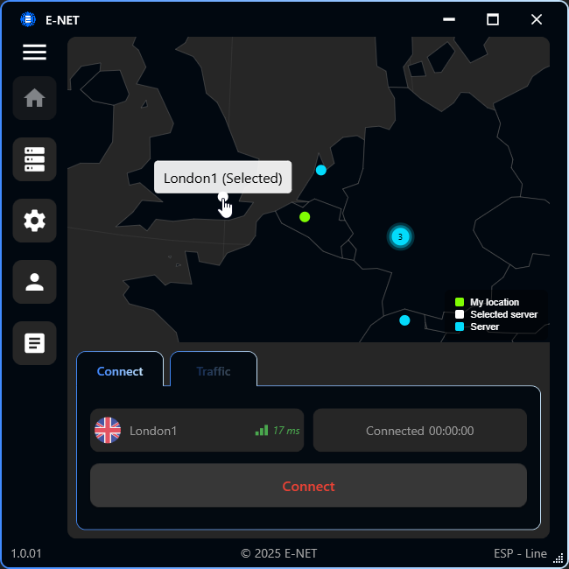Click the cyan legend color square

pos(460,327)
